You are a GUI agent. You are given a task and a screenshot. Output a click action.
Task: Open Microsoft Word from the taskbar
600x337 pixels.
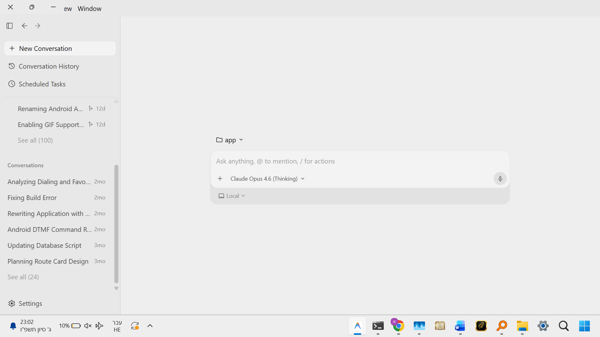pyautogui.click(x=460, y=326)
